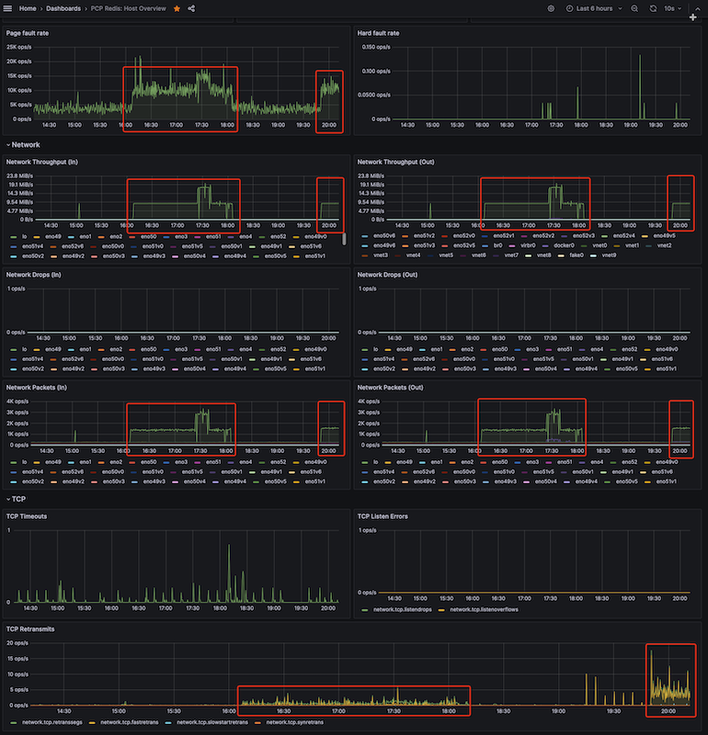The width and height of the screenshot is (708, 735).
Task: Toggle fake0 series in Throughput (Out) legend
Action: tap(577, 255)
